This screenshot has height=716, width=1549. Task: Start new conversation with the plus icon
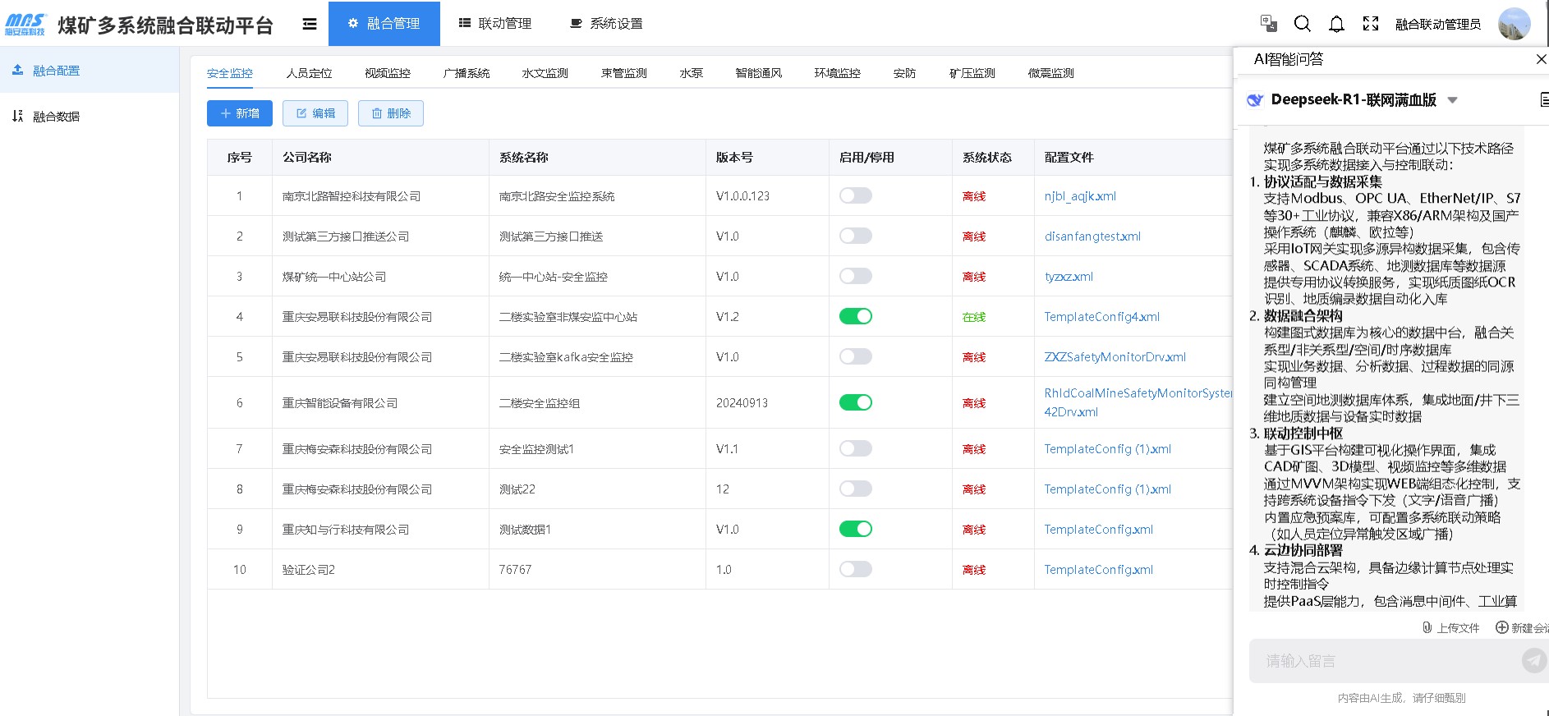point(1501,627)
